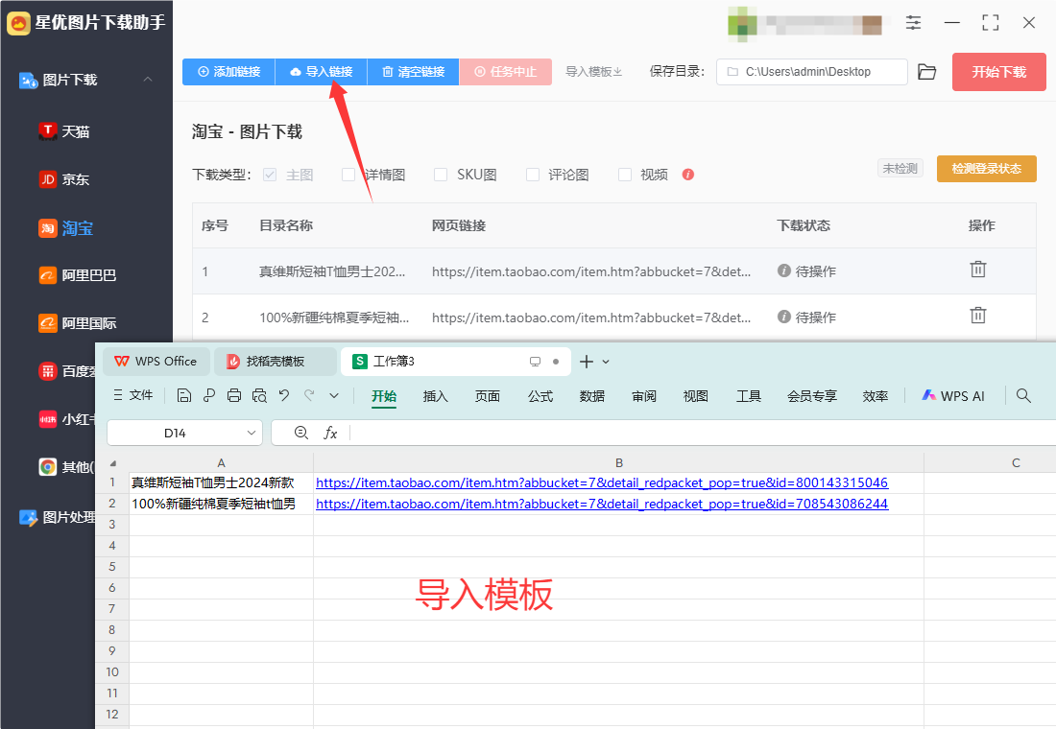Click the save directory path field
The image size is (1056, 729).
click(x=812, y=72)
